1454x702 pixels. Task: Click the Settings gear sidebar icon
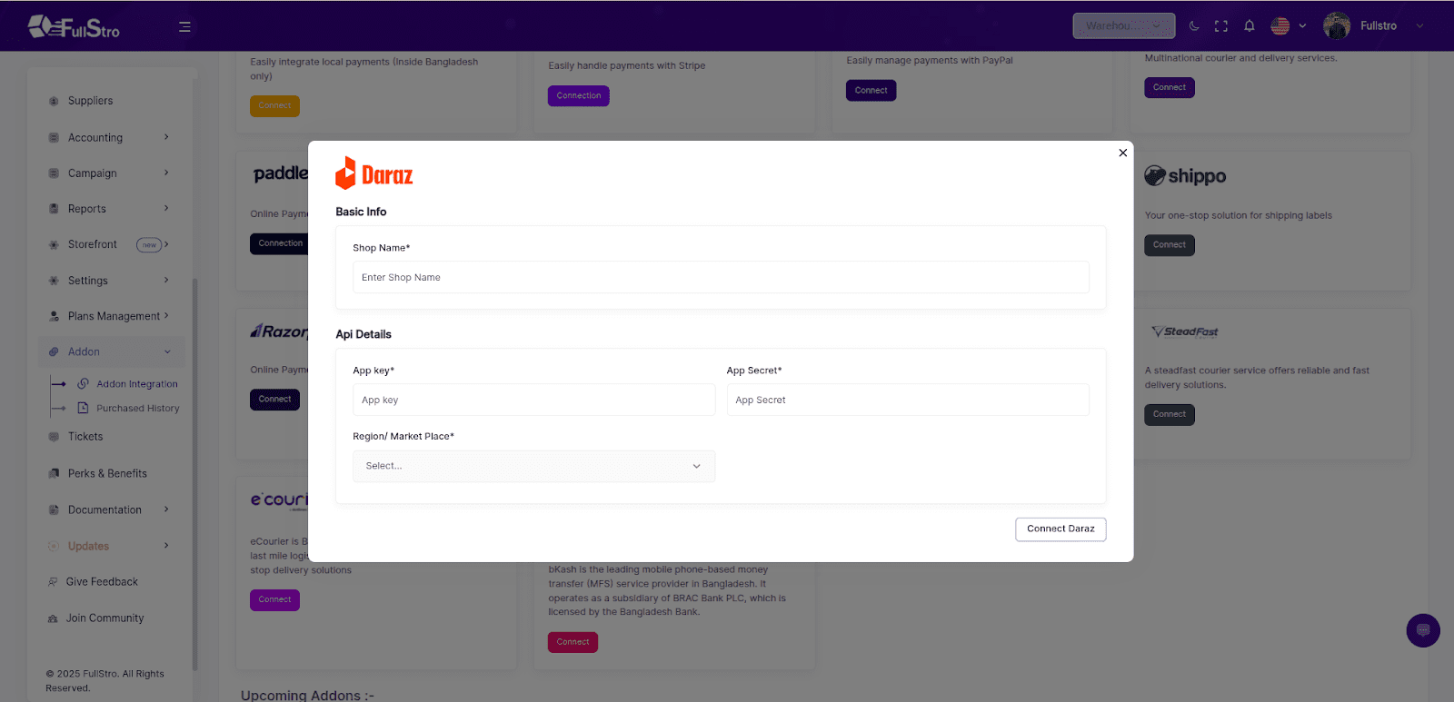(x=54, y=281)
